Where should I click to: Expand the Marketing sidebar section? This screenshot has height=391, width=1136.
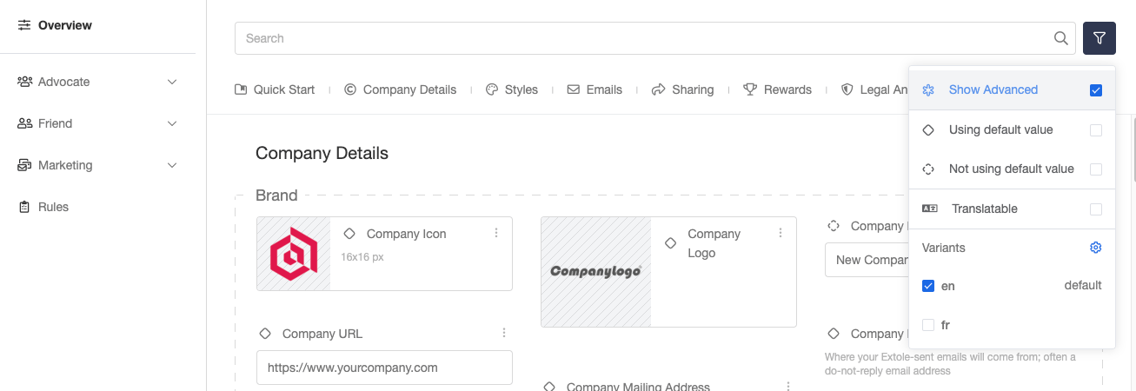coord(97,165)
